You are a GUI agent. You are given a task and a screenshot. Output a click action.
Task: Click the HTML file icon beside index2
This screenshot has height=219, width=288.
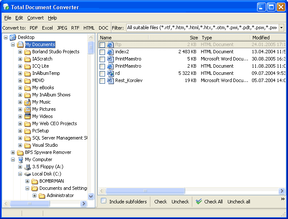[x=111, y=52]
